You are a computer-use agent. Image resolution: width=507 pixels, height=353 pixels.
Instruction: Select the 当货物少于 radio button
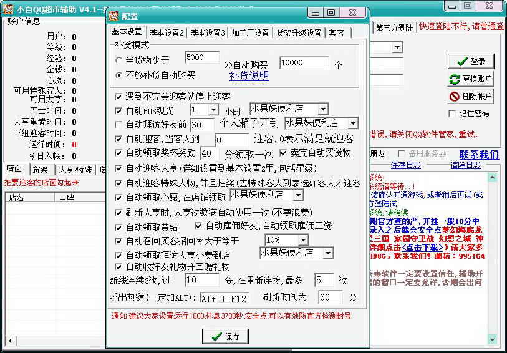(118, 60)
